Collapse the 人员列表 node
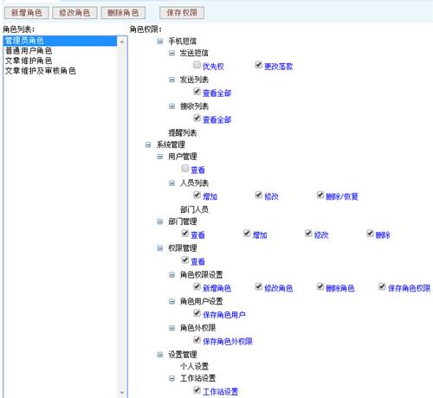This screenshot has width=433, height=398. tap(171, 183)
